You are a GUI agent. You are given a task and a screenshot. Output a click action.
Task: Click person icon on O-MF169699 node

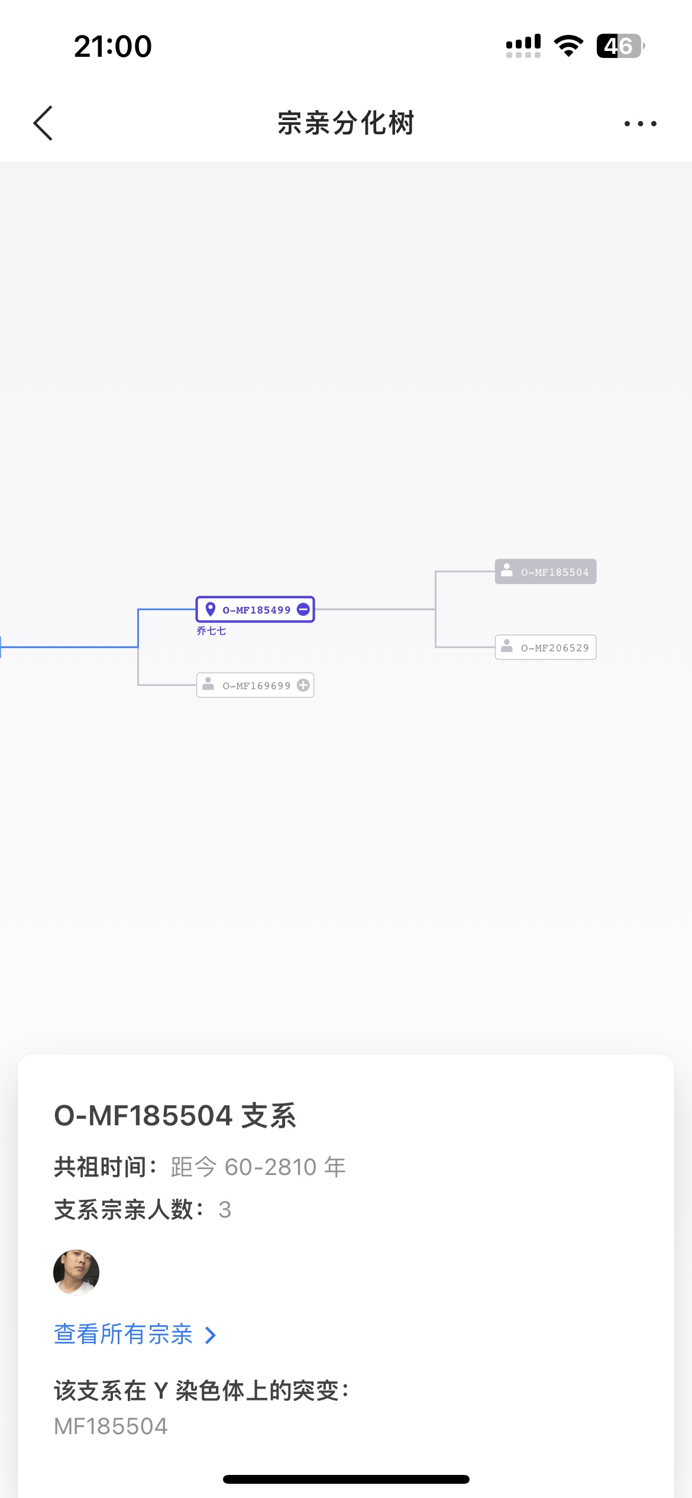click(208, 685)
